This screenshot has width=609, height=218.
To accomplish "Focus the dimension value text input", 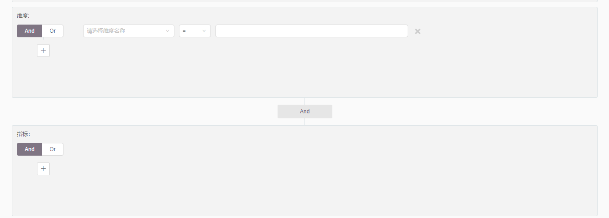I will click(x=312, y=31).
